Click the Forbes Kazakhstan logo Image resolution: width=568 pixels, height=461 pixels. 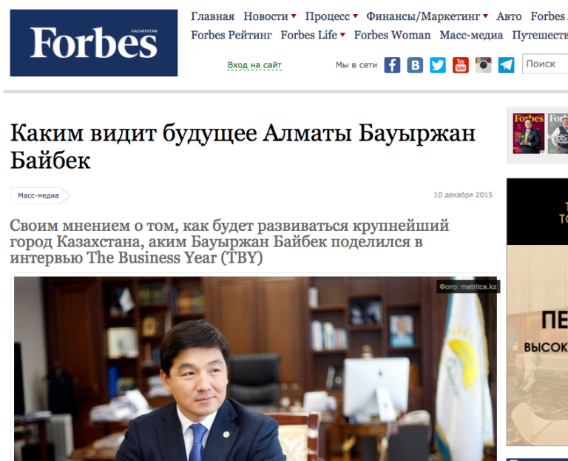coord(94,43)
